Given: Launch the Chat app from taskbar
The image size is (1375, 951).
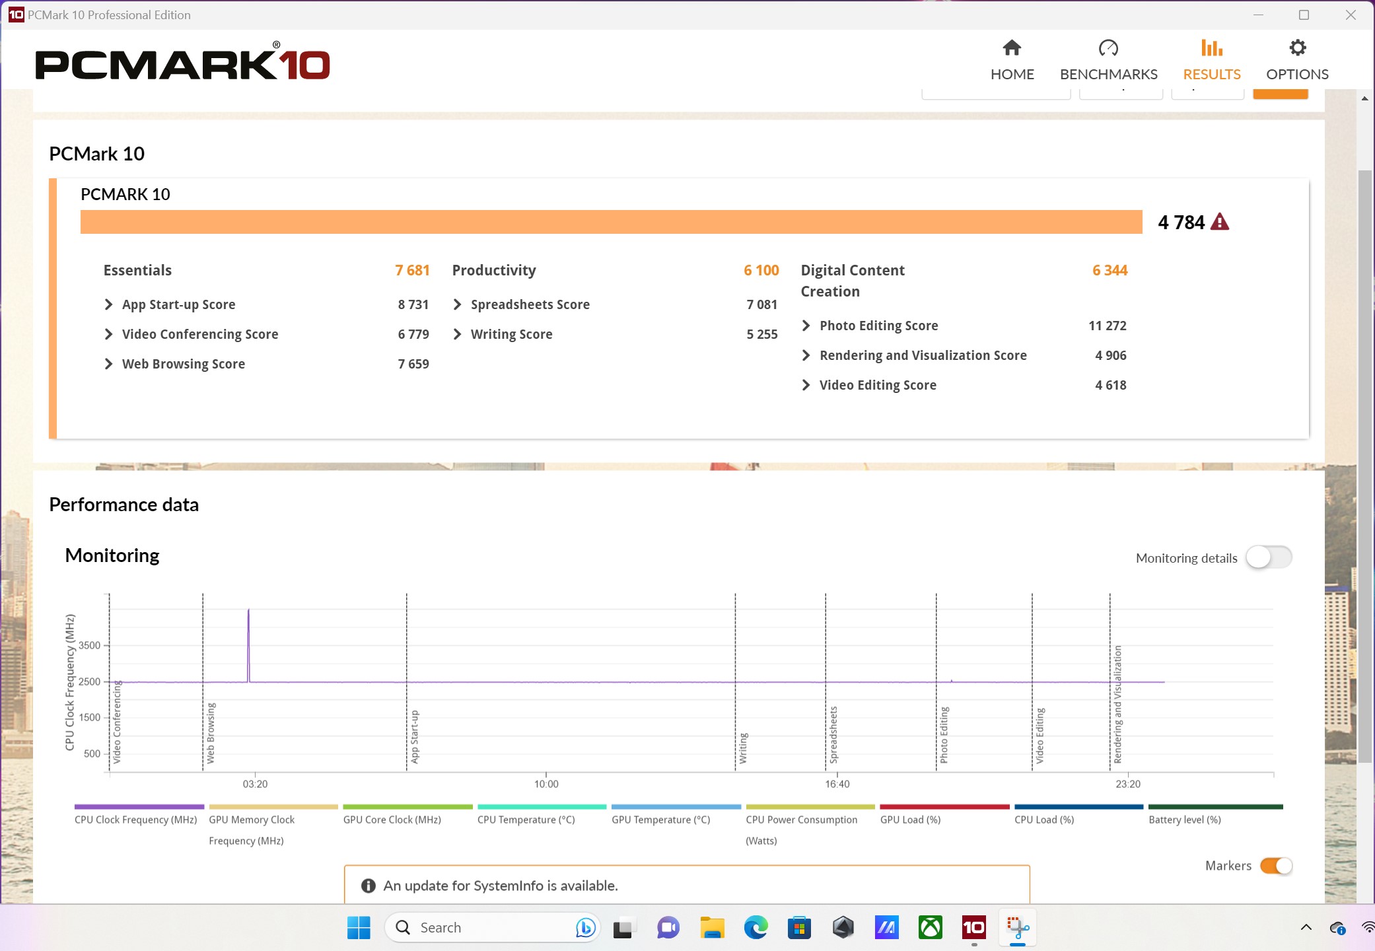Looking at the screenshot, I should (x=668, y=928).
